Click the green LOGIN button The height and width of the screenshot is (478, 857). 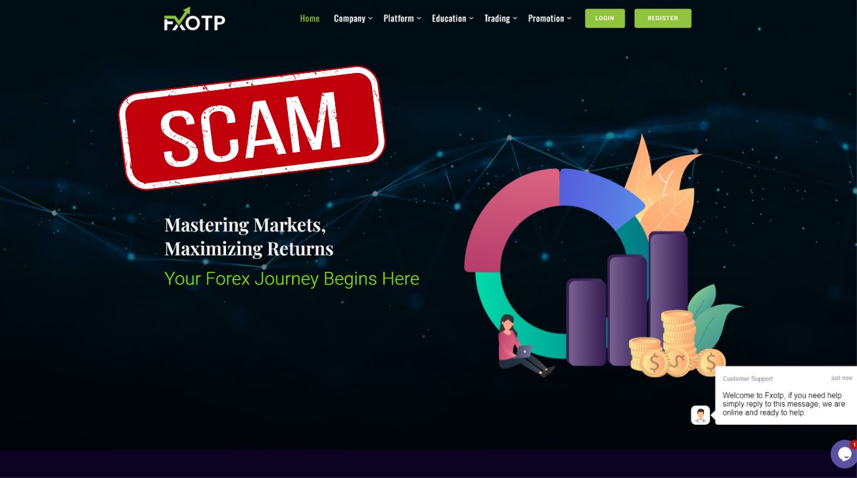coord(605,18)
